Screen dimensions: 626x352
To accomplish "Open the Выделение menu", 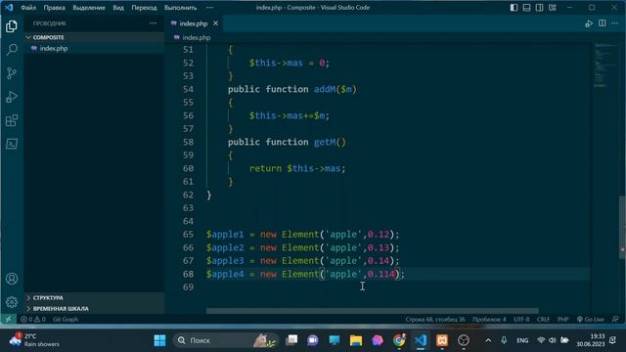I will (89, 8).
